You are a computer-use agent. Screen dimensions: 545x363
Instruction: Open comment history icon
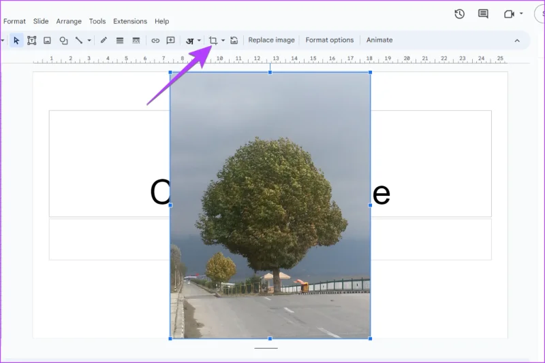coord(483,14)
